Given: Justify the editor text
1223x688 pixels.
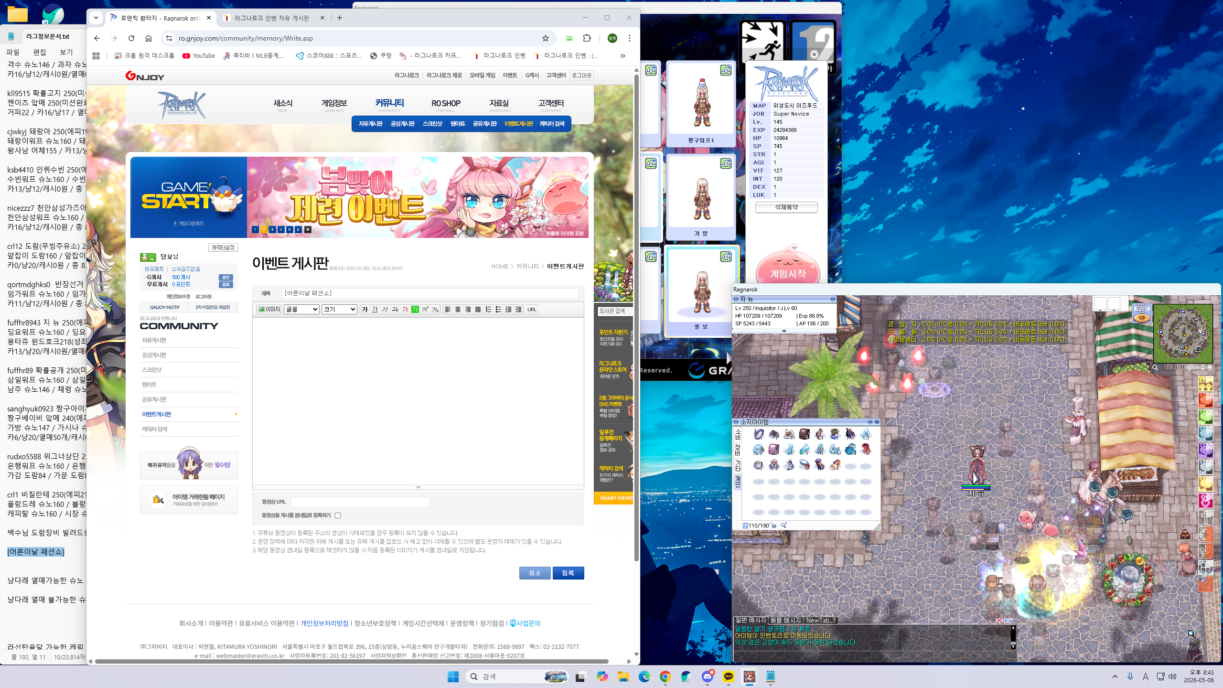Looking at the screenshot, I should tap(478, 310).
